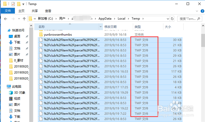The image size is (205, 122).
Task: Click the title bar folder icon
Action: [5, 4]
